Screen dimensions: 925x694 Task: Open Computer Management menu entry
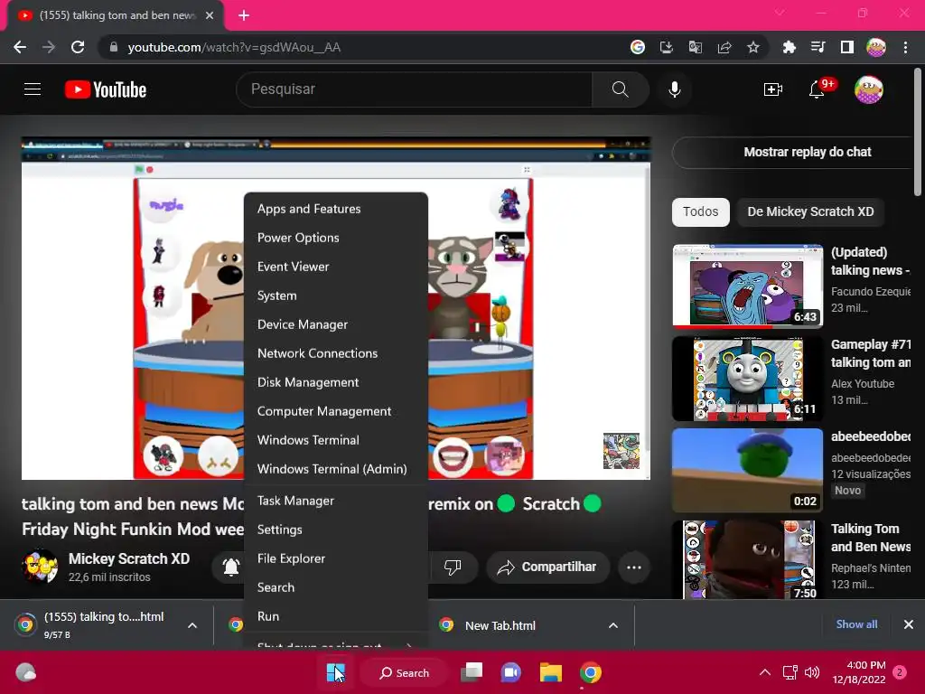click(336, 411)
